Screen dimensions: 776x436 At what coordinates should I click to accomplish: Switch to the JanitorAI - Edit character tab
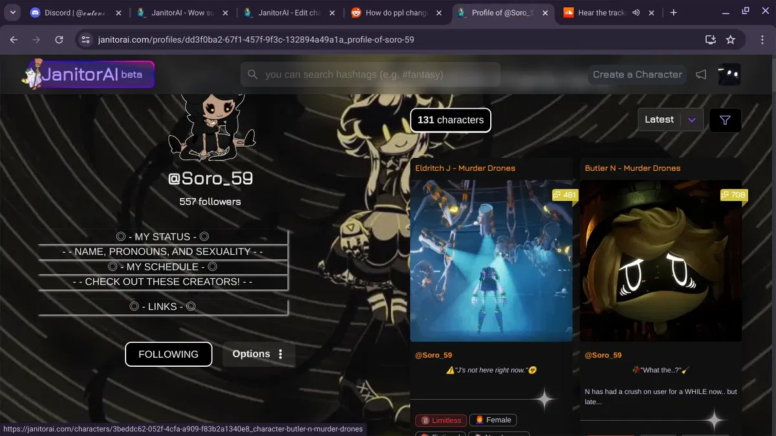[x=289, y=12]
